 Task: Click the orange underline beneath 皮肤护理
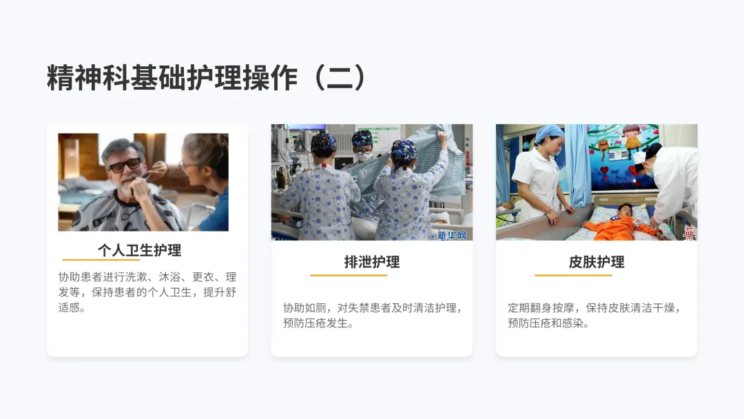click(573, 275)
